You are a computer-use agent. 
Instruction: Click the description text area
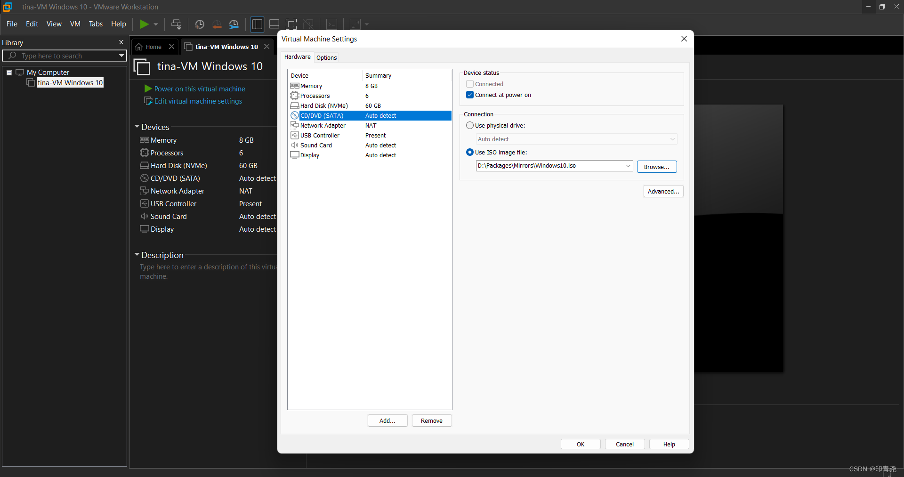[x=207, y=272]
